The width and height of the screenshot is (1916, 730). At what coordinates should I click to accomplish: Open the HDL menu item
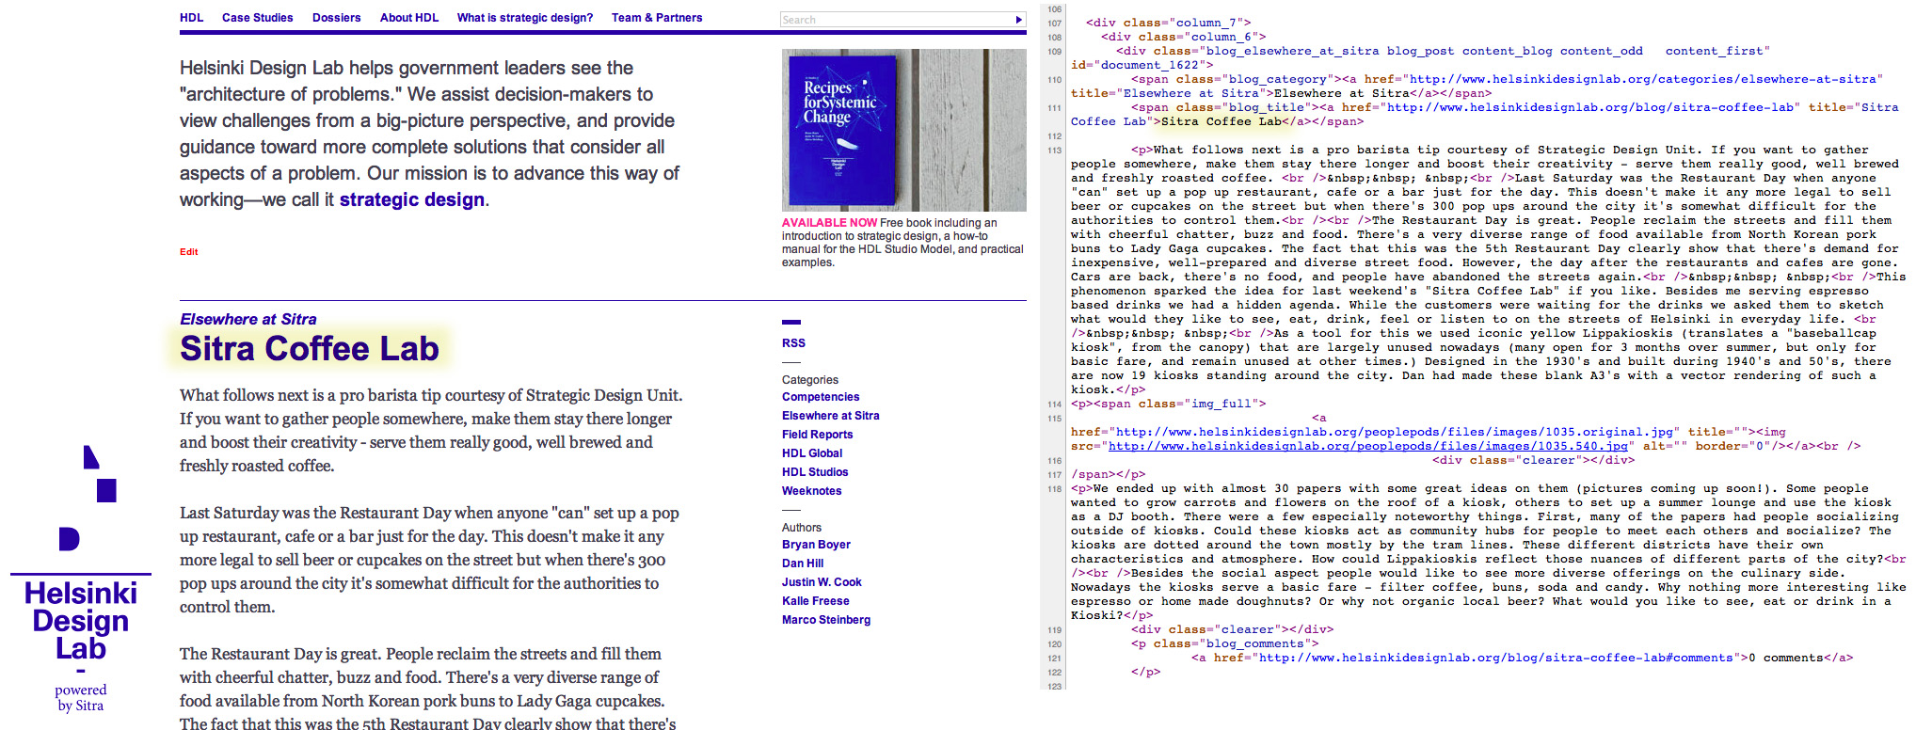pyautogui.click(x=191, y=18)
